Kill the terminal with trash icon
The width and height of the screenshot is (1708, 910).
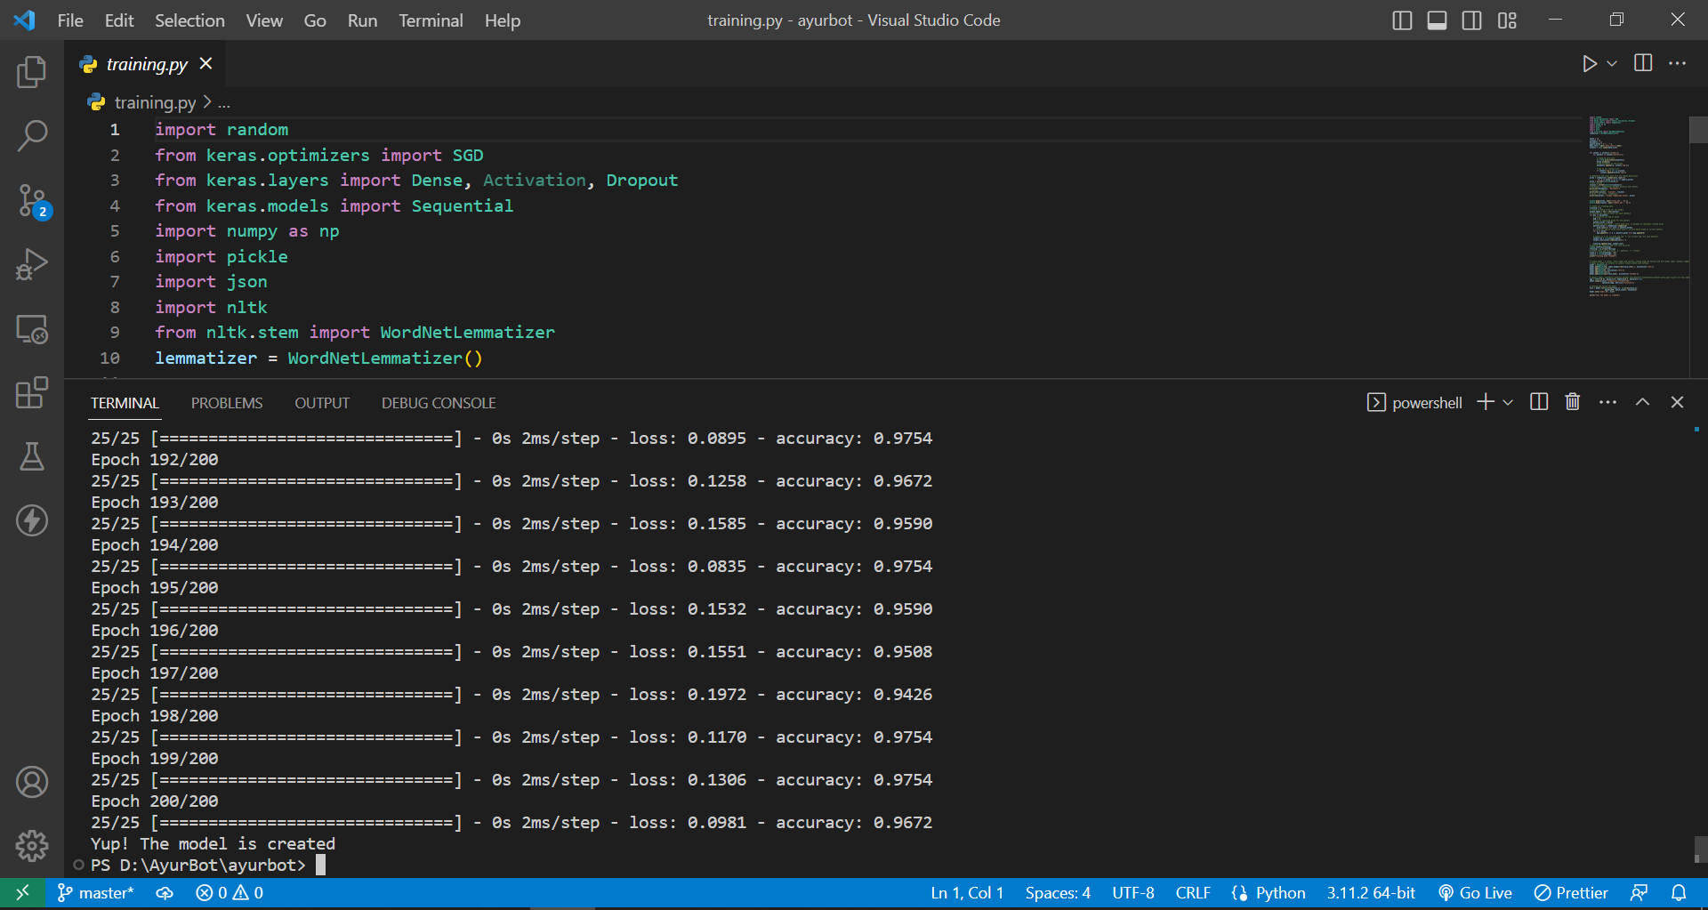coord(1573,402)
